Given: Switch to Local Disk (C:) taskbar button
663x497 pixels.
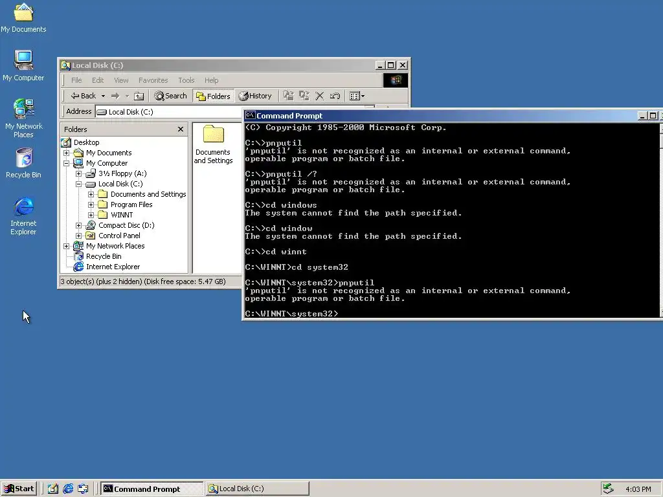Looking at the screenshot, I should coord(258,489).
